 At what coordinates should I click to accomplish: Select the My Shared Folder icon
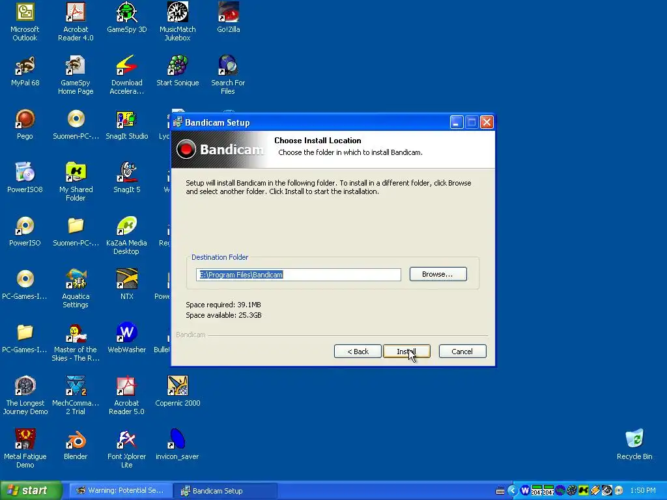click(76, 182)
